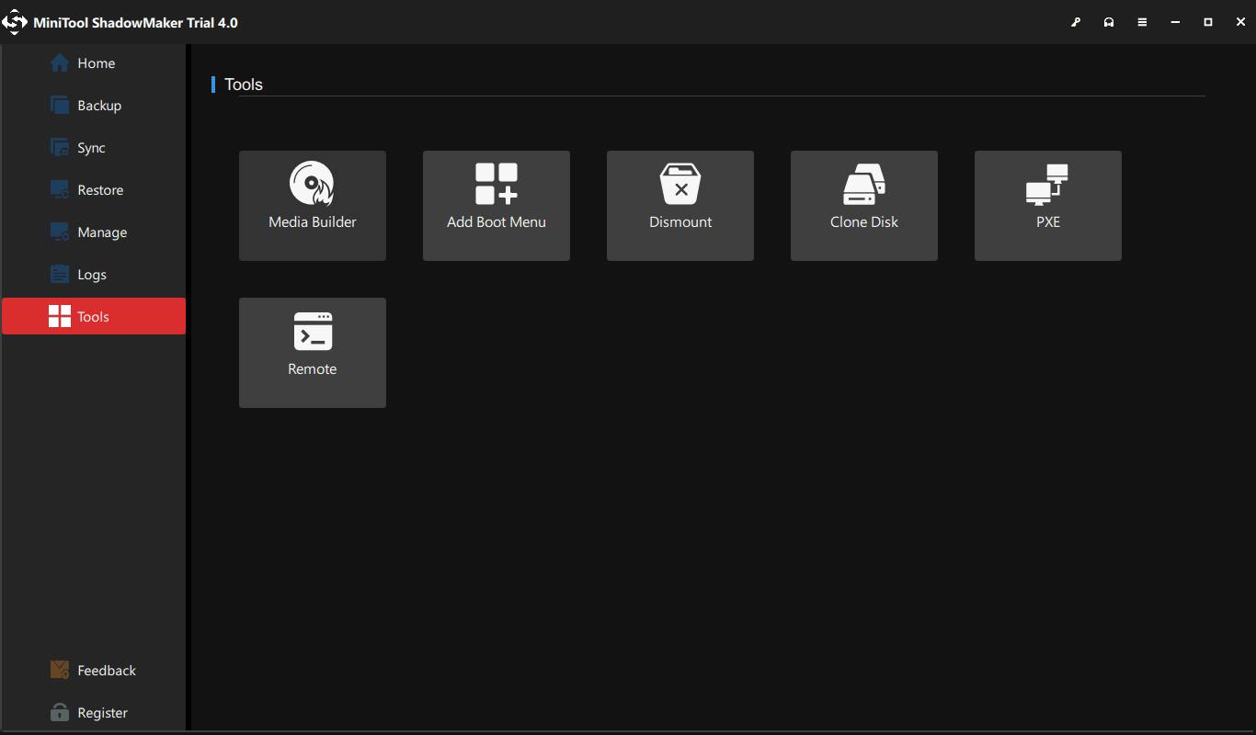Open the PXE network boot tool
The image size is (1256, 735).
[1048, 206]
